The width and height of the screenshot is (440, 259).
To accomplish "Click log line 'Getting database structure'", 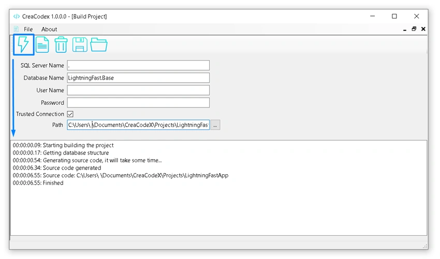I will tap(61, 153).
